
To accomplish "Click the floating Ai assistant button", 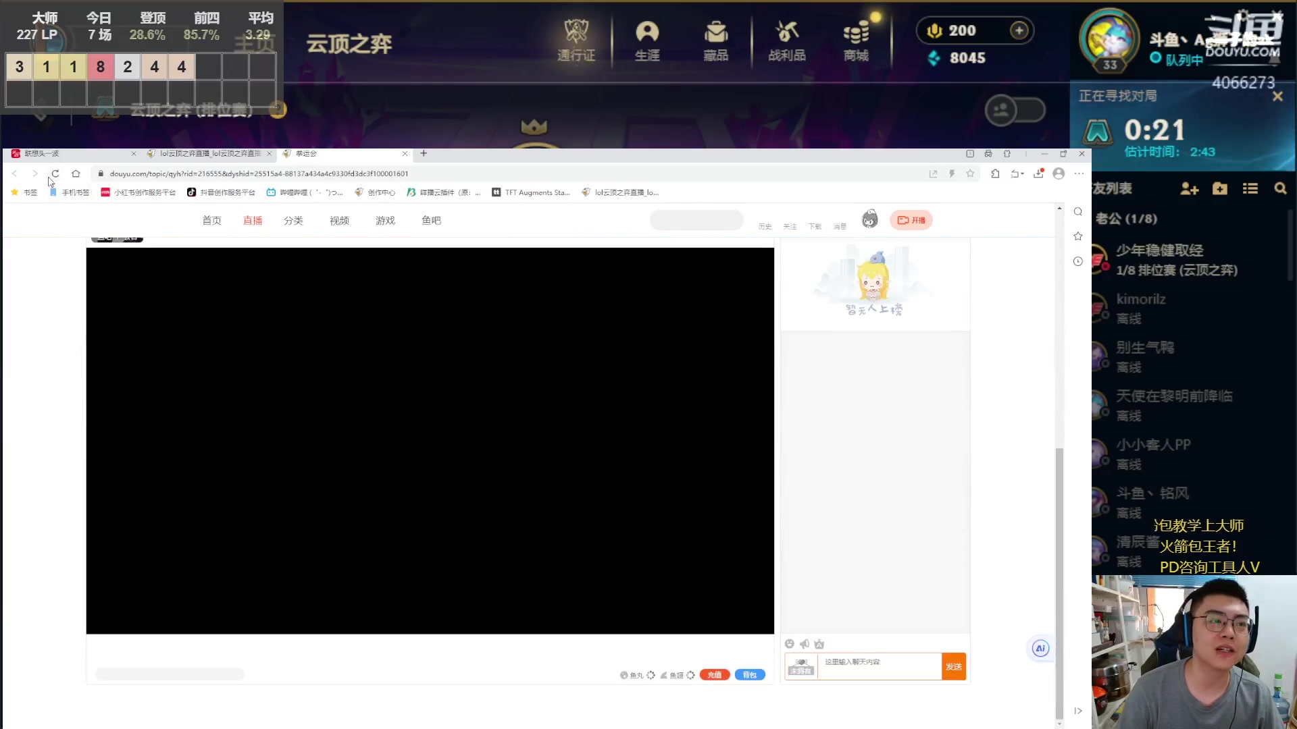I will pyautogui.click(x=1040, y=649).
